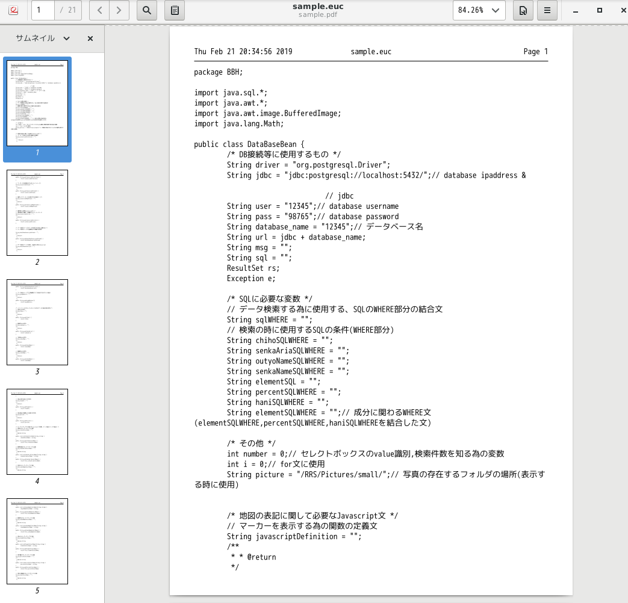Click the line 'import java.sql.*;'

coord(231,93)
